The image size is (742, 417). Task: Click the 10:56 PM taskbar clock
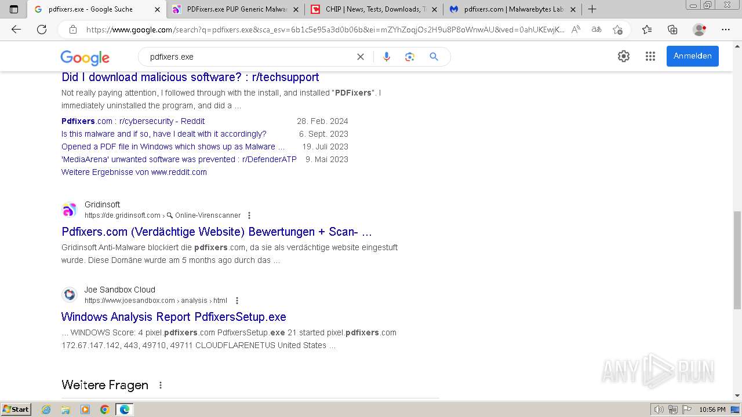[712, 409]
